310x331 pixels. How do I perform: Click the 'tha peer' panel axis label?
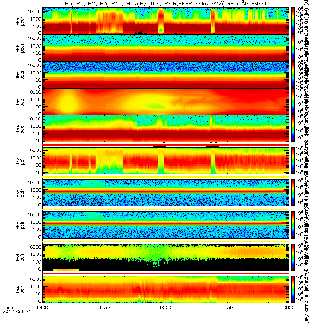(x=20, y=21)
